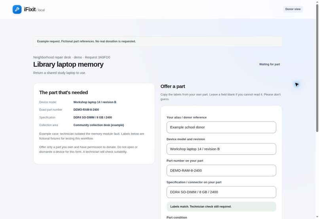Click the page vertical scrollbar
The width and height of the screenshot is (319, 219).
click(x=317, y=68)
